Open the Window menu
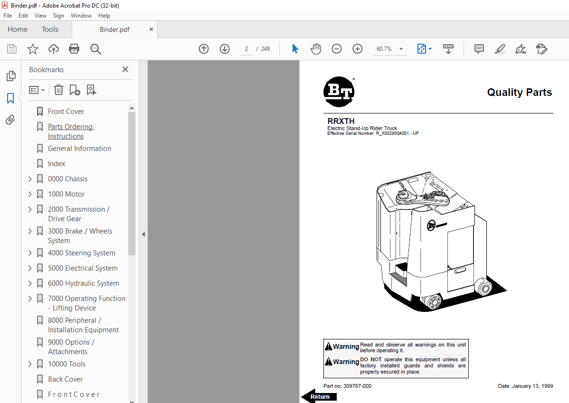This screenshot has width=569, height=403. tap(81, 16)
